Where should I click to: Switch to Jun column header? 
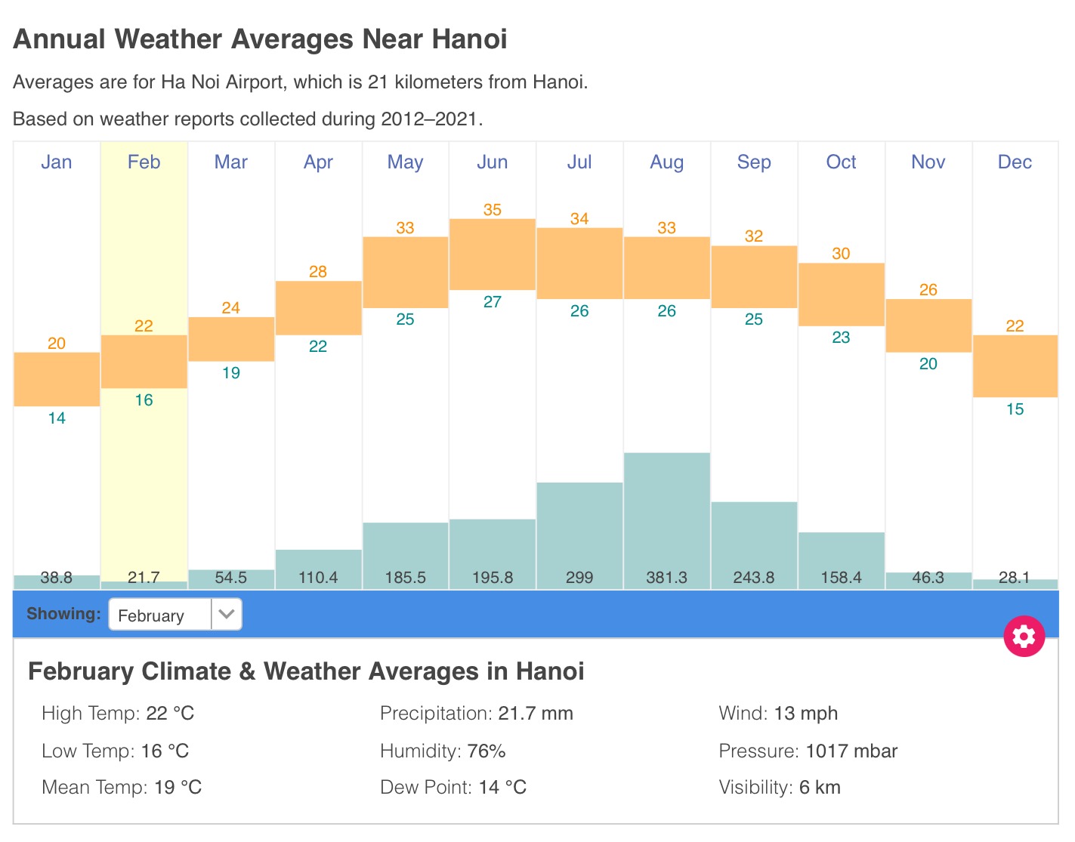coord(493,162)
